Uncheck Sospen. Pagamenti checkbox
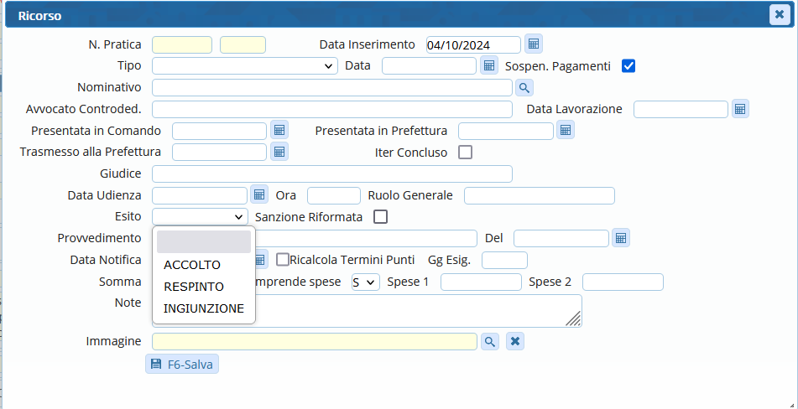The height and width of the screenshot is (409, 798). pos(628,65)
